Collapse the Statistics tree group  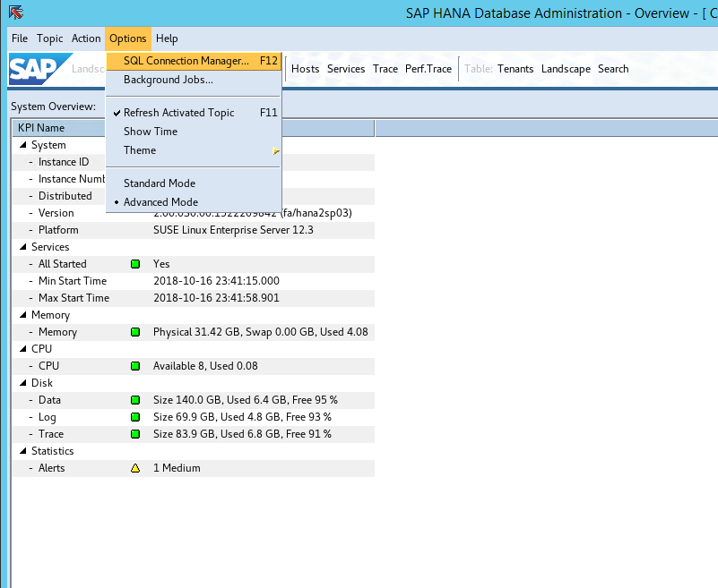coord(23,451)
